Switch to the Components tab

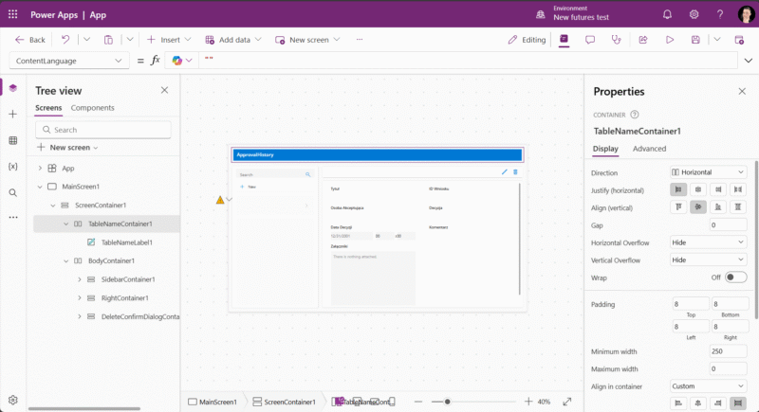(93, 108)
